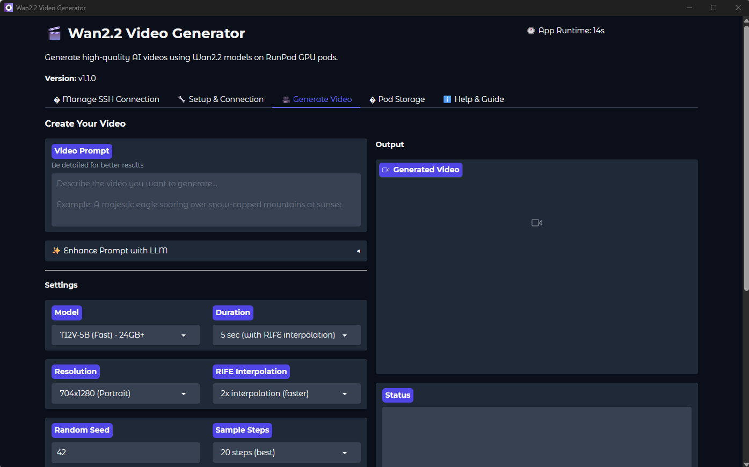This screenshot has width=749, height=467.
Task: Click the arrow of the Sample Steps dropdown
Action: pyautogui.click(x=345, y=453)
